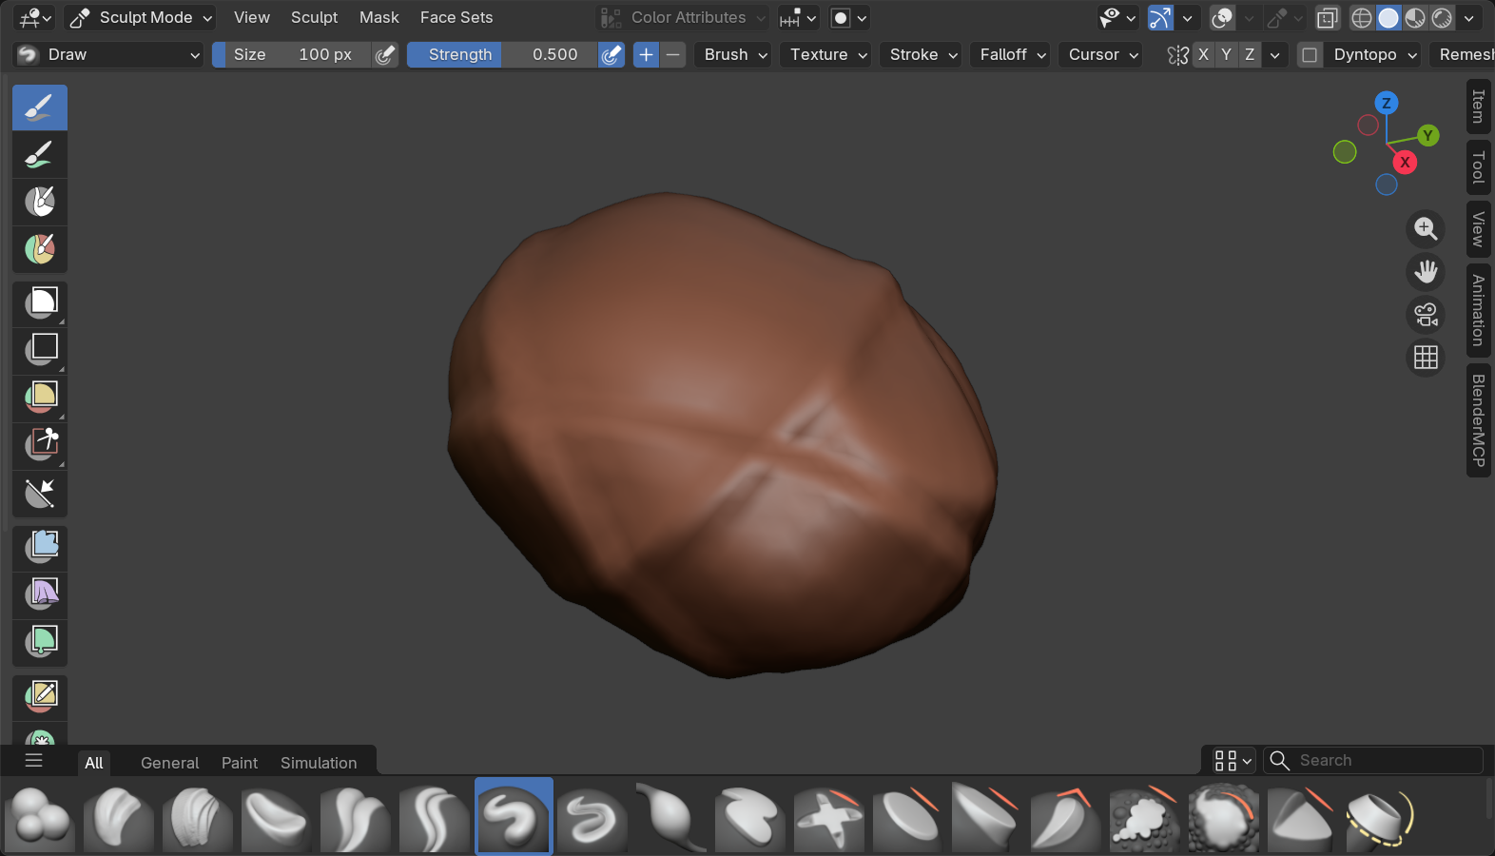This screenshot has width=1495, height=856.
Task: Choose the striped Clay Strips brush thumbnail
Action: pos(198,817)
